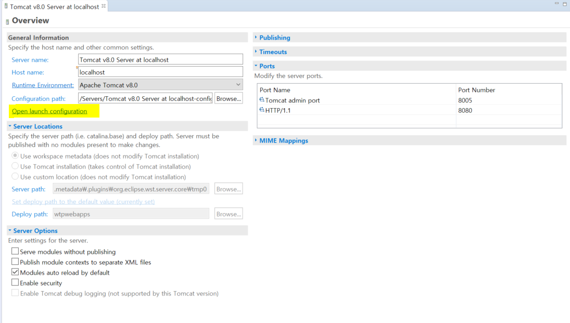570x323 pixels.
Task: Click into the Server name field
Action: point(160,60)
